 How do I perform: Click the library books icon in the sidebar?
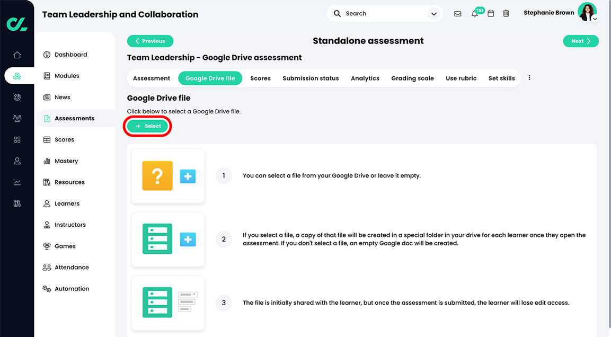pyautogui.click(x=17, y=203)
